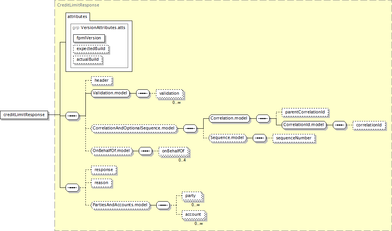Image resolution: width=392 pixels, height=231 pixels.
Task: Click the CreditLimitResponse type label
Action: coord(78,5)
